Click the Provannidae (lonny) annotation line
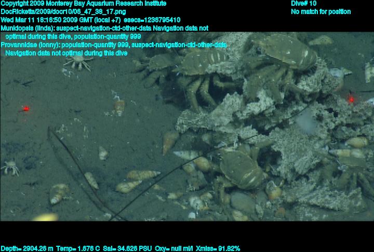This screenshot has width=374, height=252. click(x=113, y=45)
